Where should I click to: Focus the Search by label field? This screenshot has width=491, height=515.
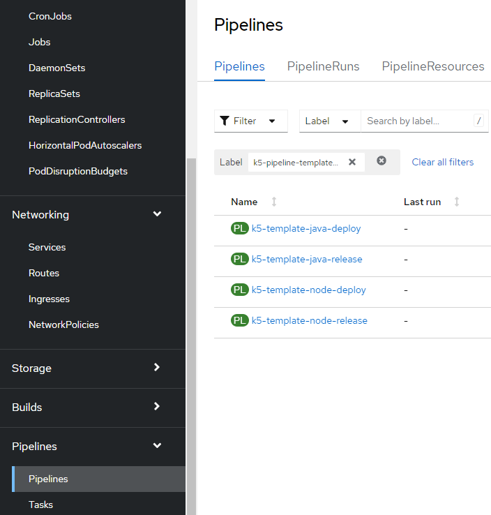(425, 121)
